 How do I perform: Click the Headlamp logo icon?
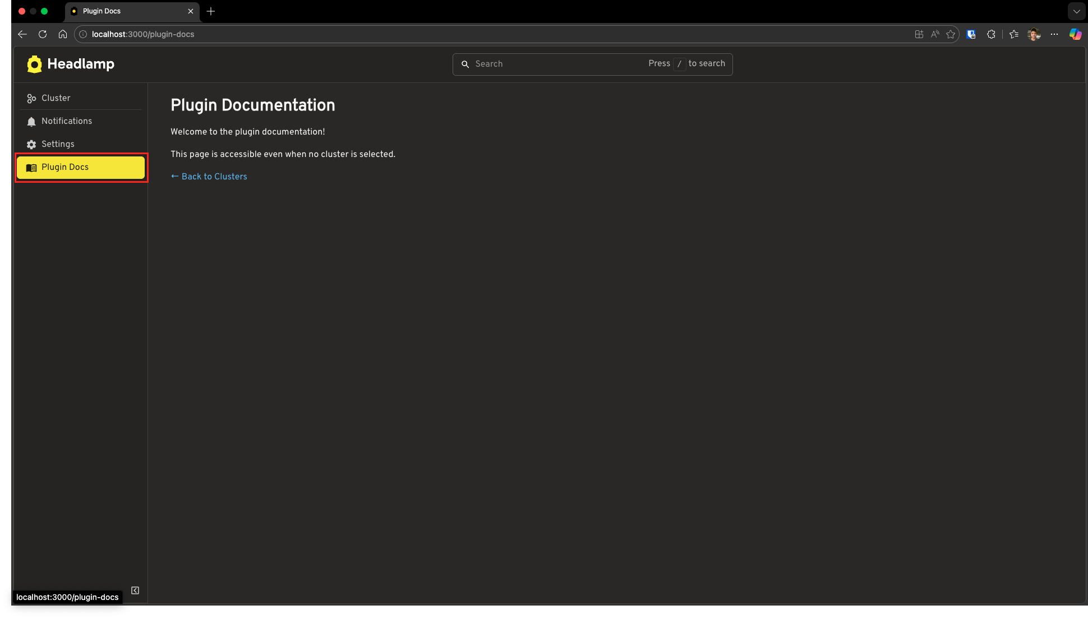34,64
